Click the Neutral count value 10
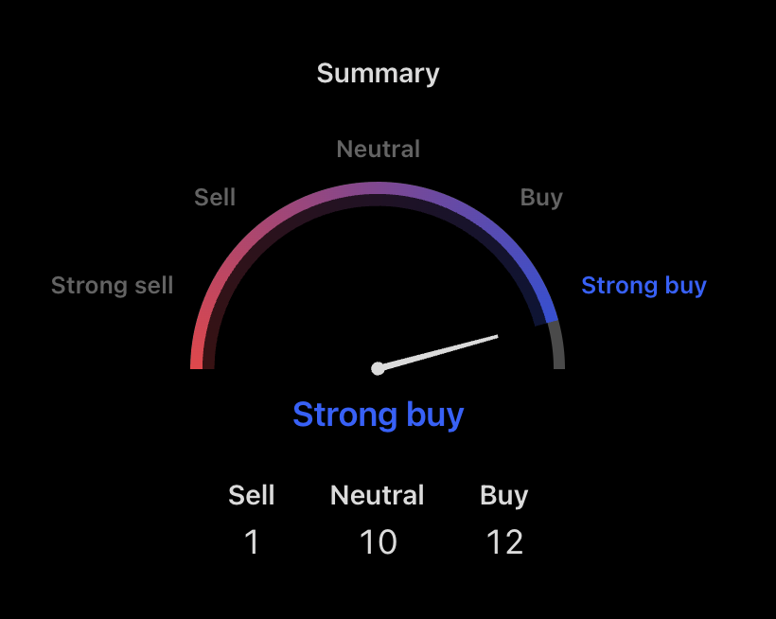Screen dimensions: 776x619 (x=379, y=541)
